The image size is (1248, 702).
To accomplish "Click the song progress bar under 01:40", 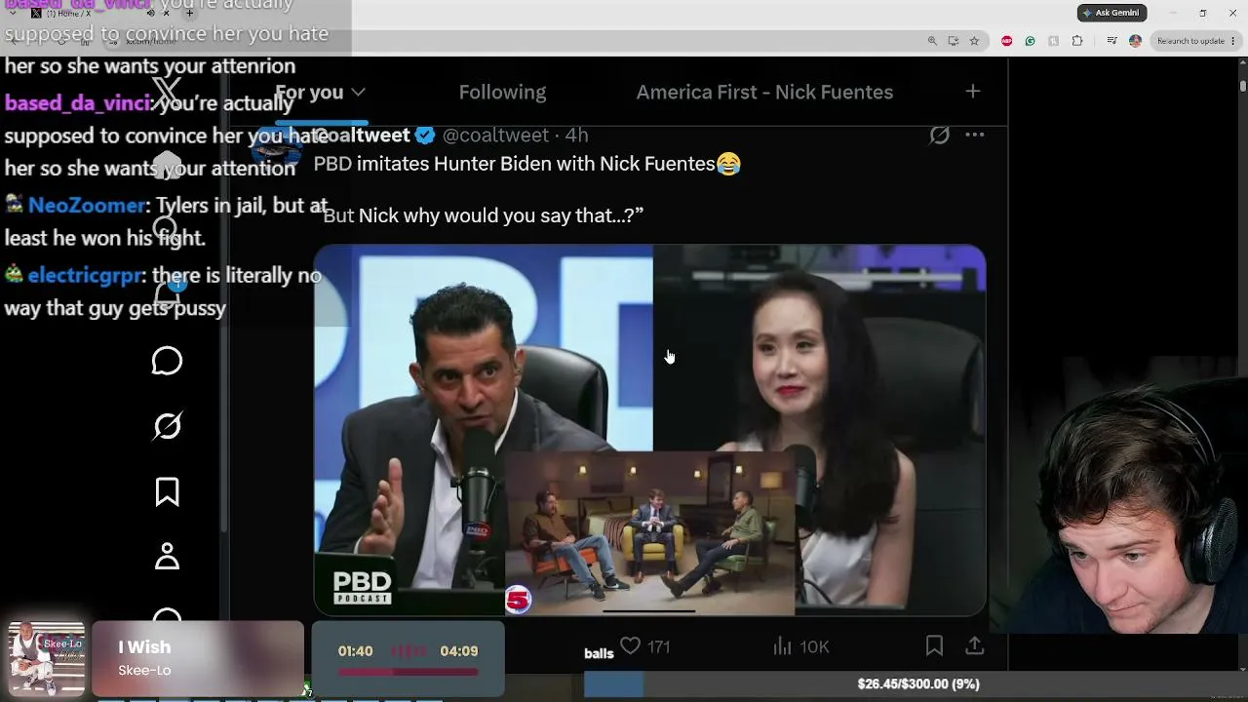I will coord(408,672).
